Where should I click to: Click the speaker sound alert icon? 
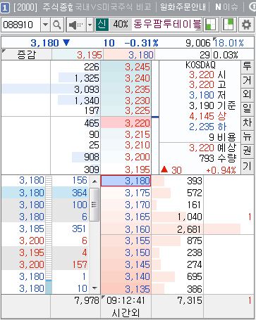76,25
